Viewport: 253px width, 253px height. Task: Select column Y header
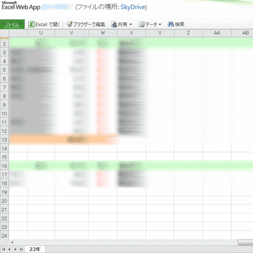[160, 33]
